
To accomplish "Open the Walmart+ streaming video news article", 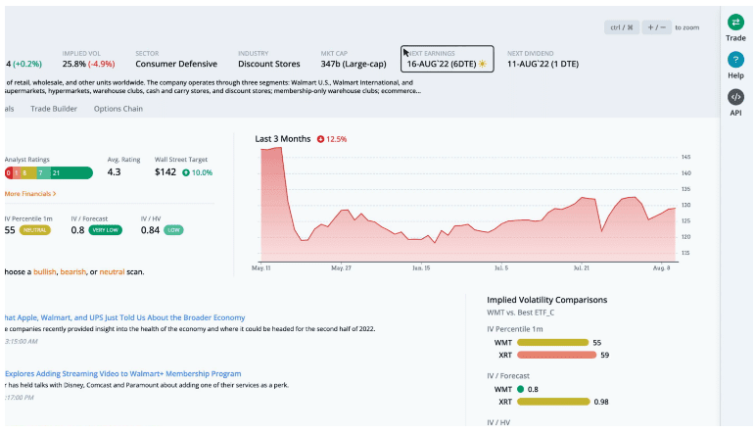I will click(123, 373).
